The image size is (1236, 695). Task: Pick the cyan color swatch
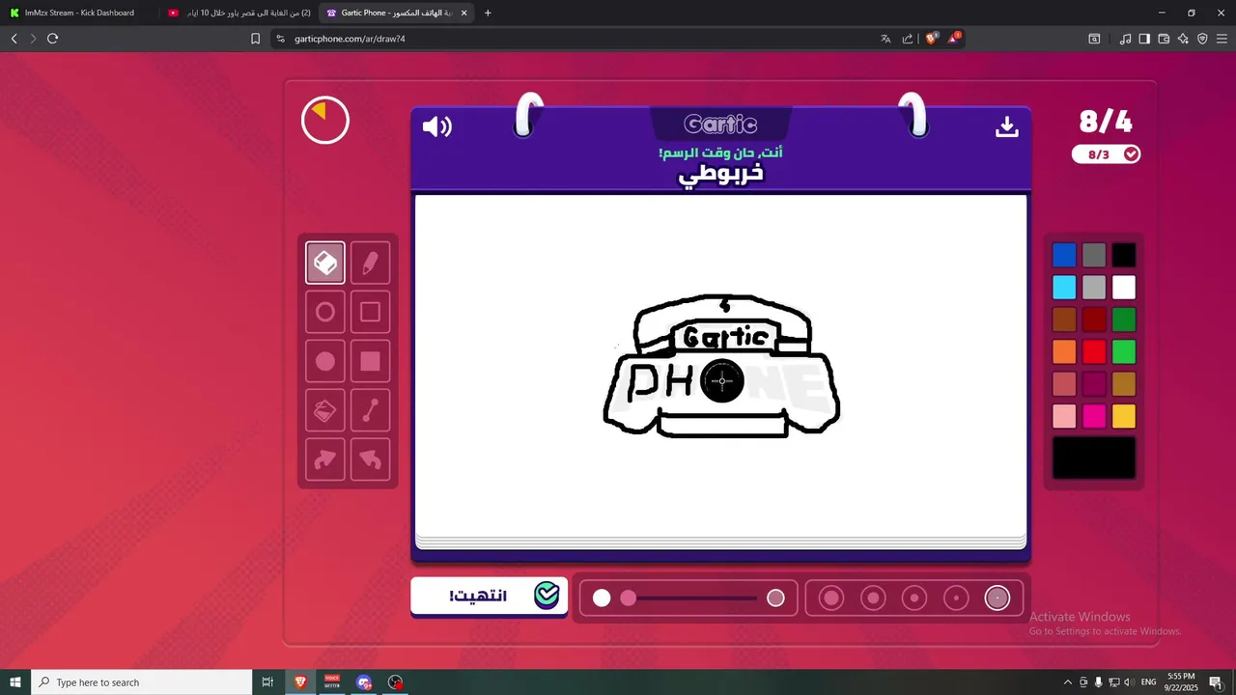click(x=1064, y=288)
